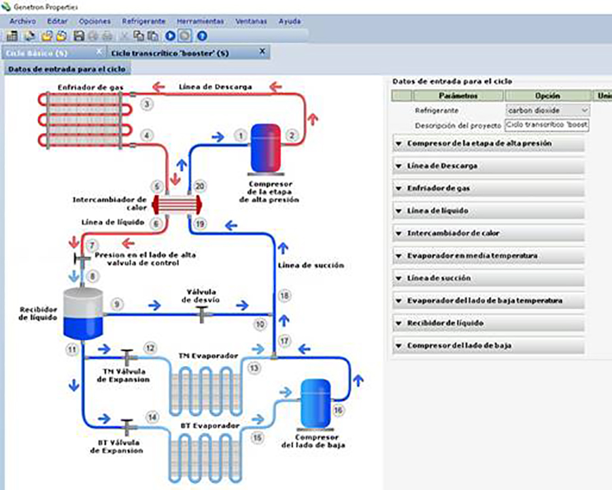This screenshot has width=612, height=490.
Task: Expand the Enfriador de gas section
Action: [x=488, y=189]
